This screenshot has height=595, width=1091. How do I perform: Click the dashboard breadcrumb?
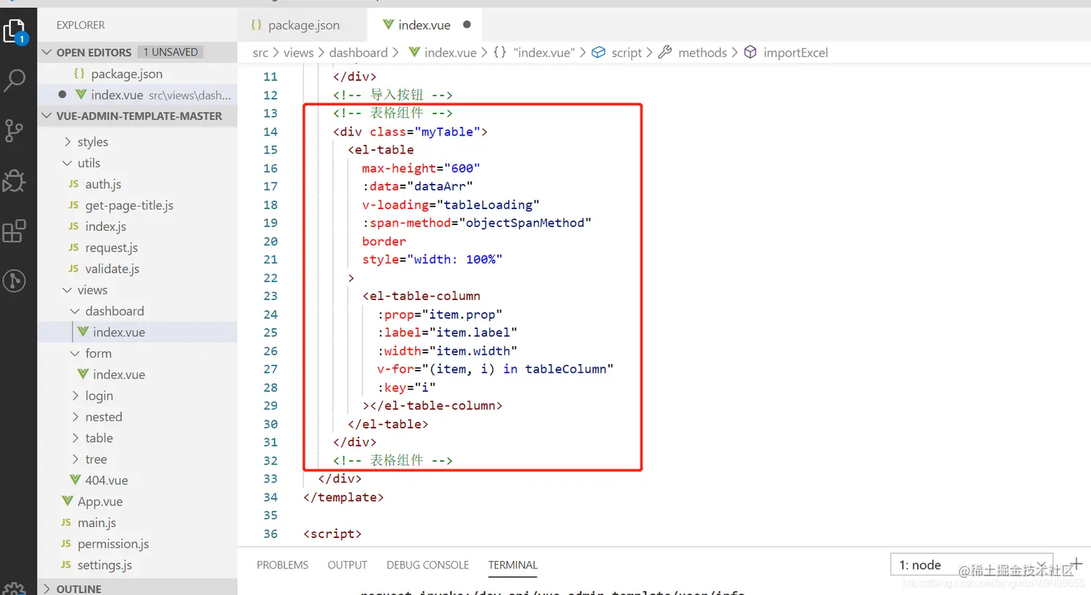point(359,53)
